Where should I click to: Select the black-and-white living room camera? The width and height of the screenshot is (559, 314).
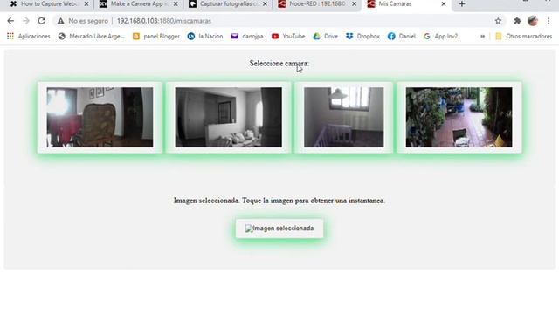229,117
